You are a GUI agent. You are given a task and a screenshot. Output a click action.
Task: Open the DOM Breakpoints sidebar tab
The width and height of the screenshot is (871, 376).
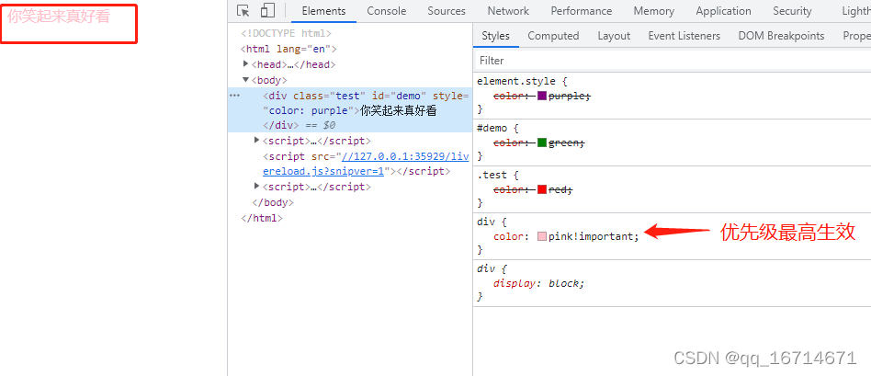point(781,36)
